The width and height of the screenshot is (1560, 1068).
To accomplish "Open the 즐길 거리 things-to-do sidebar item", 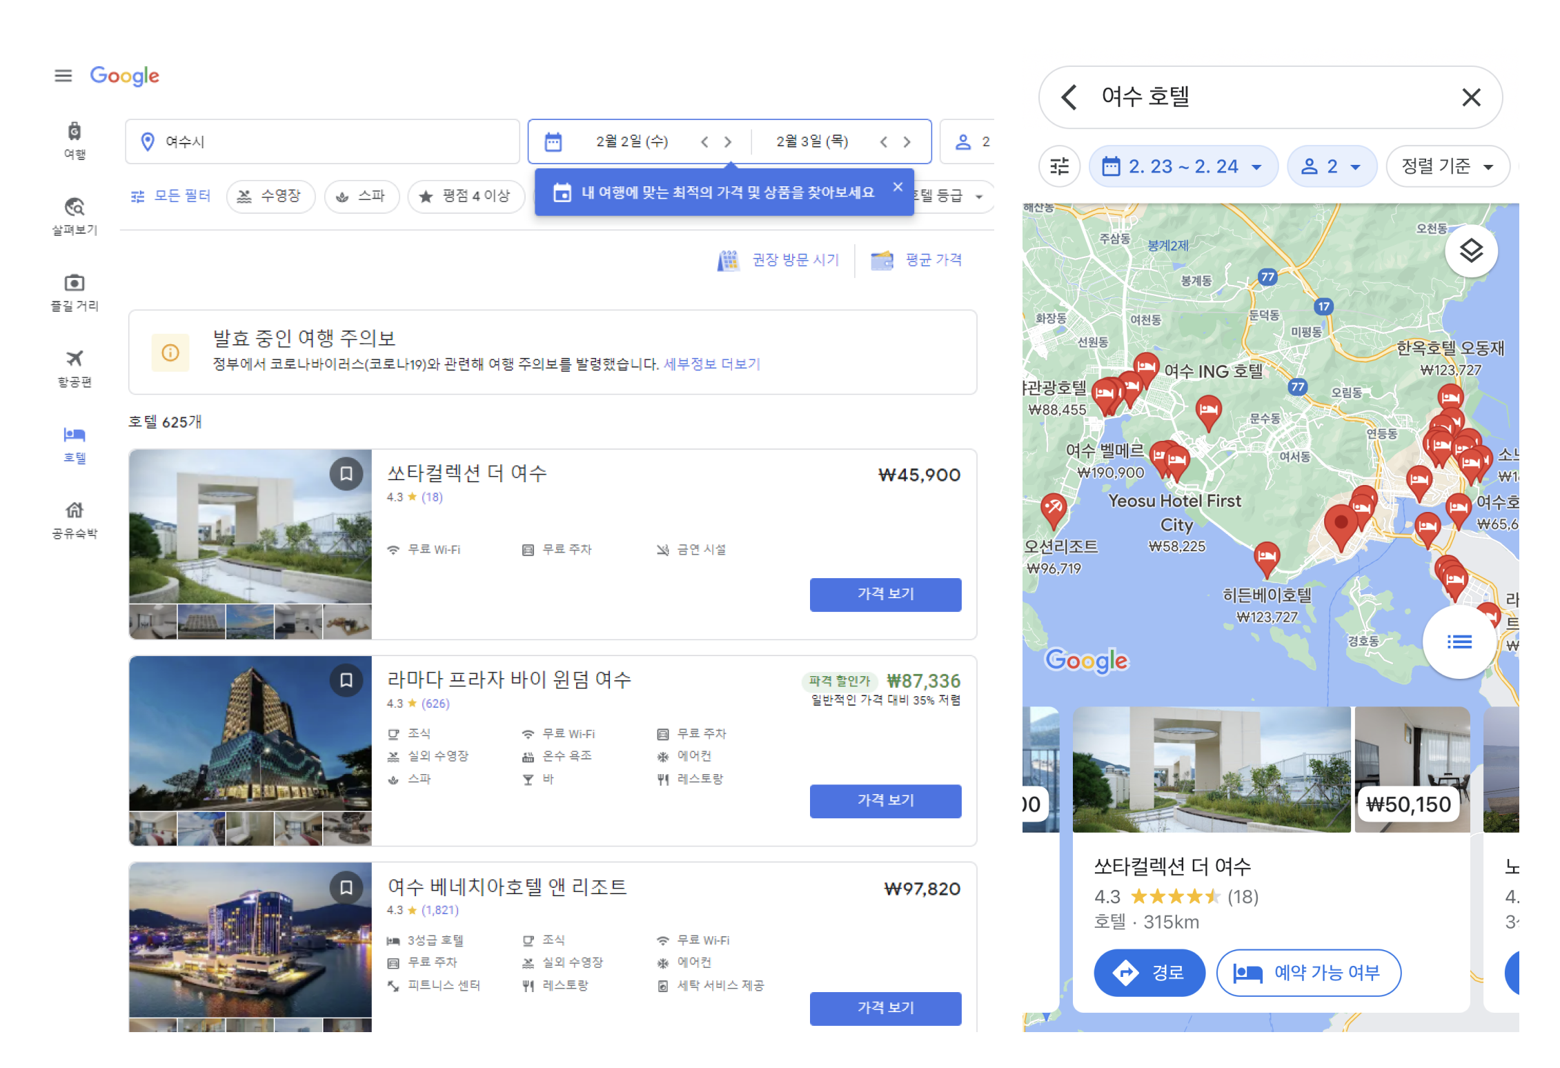I will tap(75, 292).
